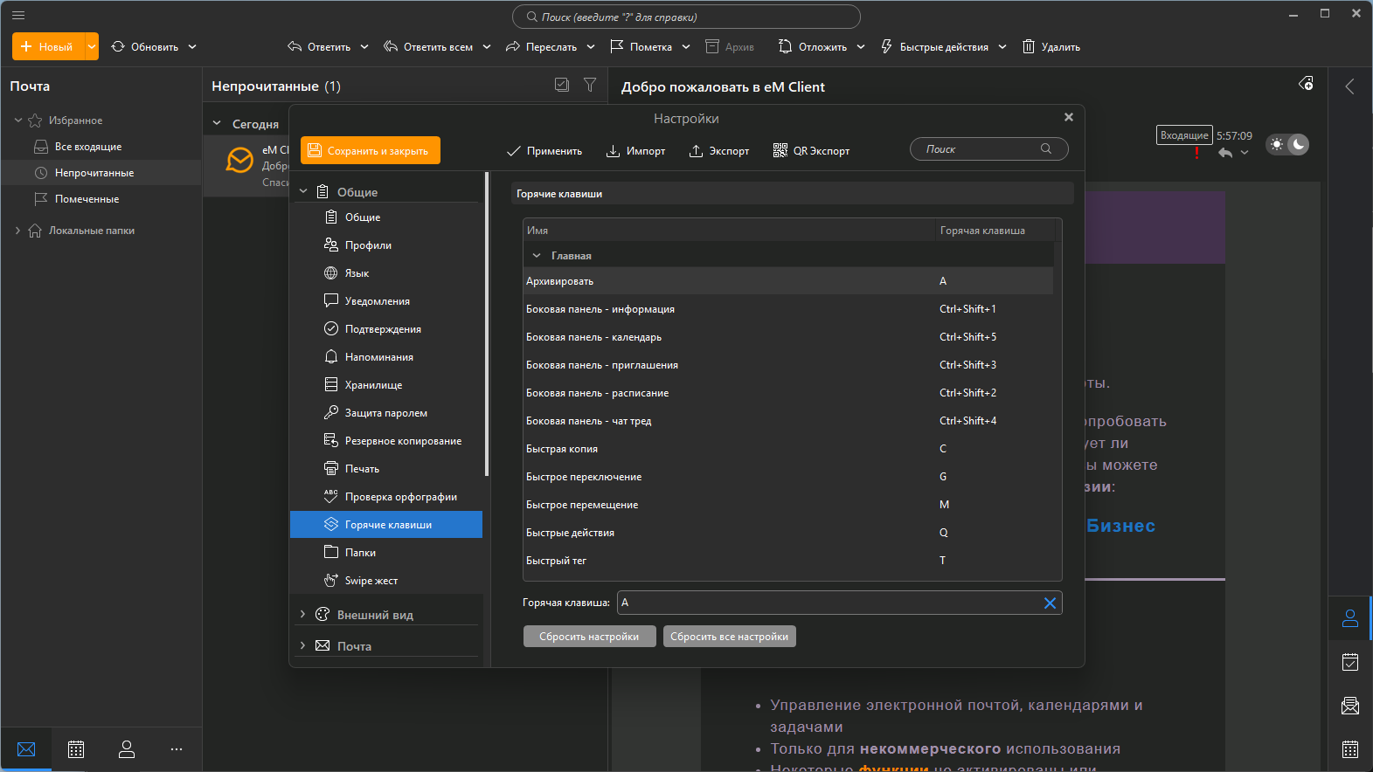Collapse the Главная hotkeys group

[537, 256]
